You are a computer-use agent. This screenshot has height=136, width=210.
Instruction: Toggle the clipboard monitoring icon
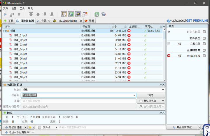[x=64, y=14]
